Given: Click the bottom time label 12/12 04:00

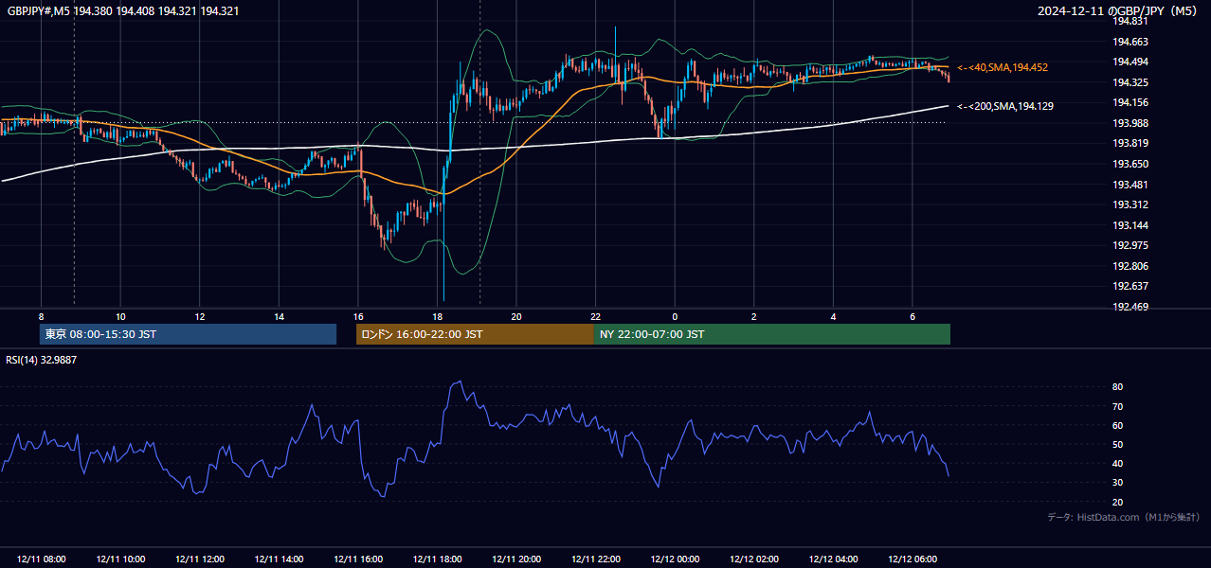Looking at the screenshot, I should pos(833,559).
